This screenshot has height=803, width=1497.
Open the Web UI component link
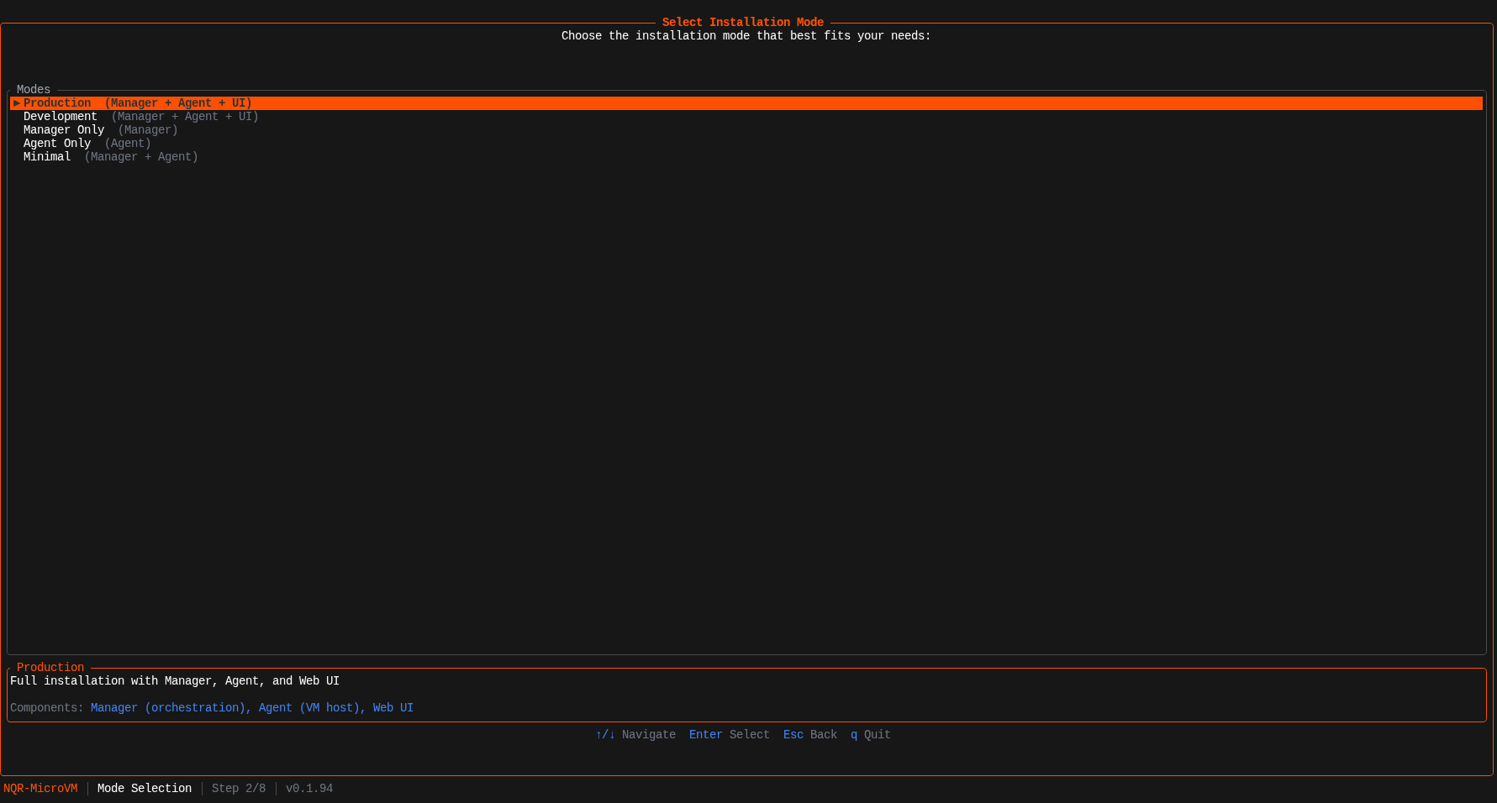[x=393, y=707]
